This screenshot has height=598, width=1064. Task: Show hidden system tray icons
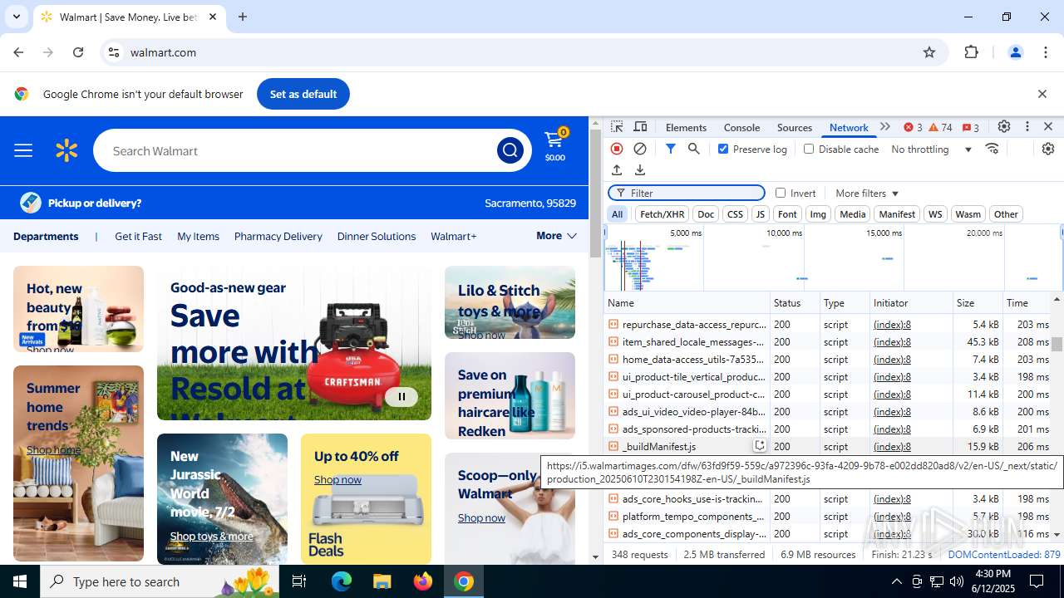pyautogui.click(x=896, y=581)
